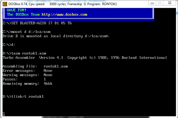Click the 'Turbo Assembler Version 4.1' line
The image size is (178, 118).
click(33, 58)
